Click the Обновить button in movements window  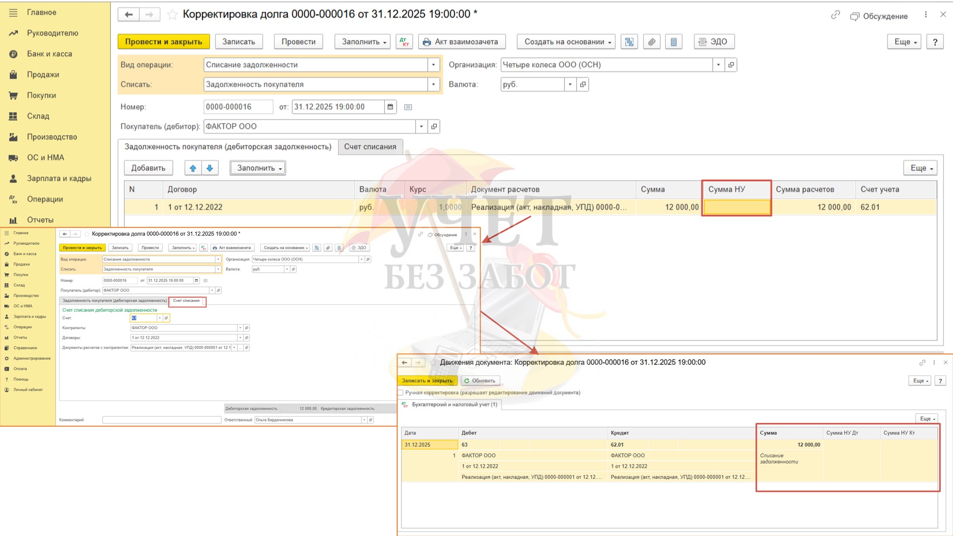coord(480,381)
